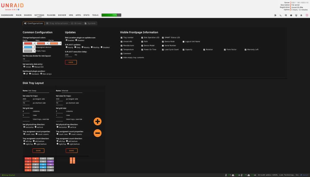This screenshot has width=310, height=177.
Task: Open the Unassigned devices color dropdown
Action: (x=29, y=47)
